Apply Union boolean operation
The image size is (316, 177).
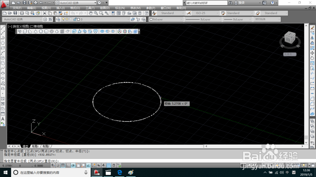coord(102,31)
